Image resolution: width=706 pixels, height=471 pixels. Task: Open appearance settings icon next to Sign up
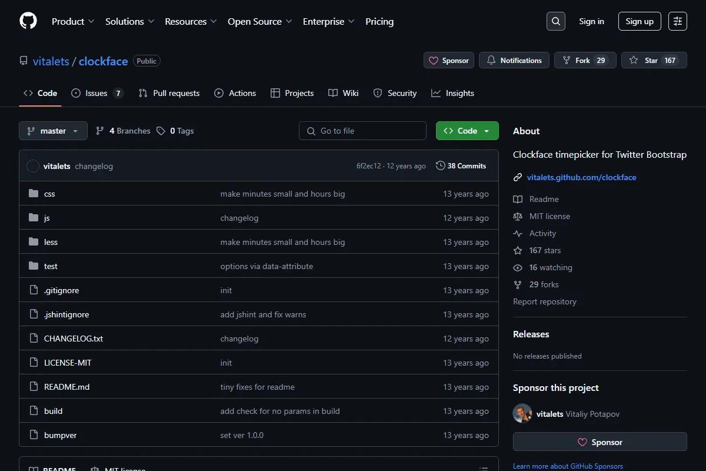click(678, 21)
